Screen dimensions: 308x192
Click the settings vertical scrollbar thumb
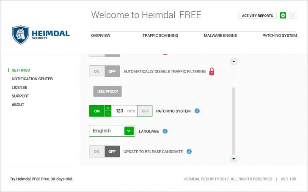[234, 121]
